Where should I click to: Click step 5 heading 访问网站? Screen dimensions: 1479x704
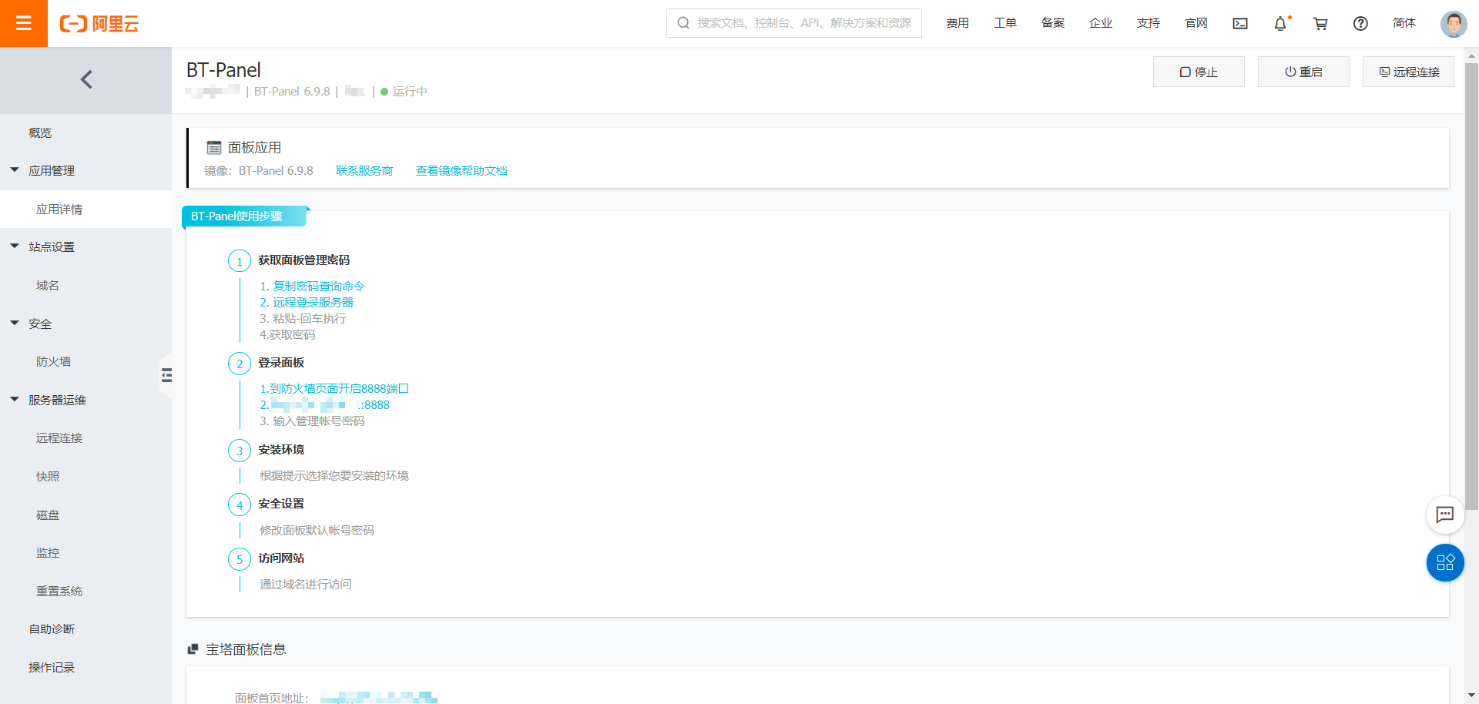[x=281, y=558]
